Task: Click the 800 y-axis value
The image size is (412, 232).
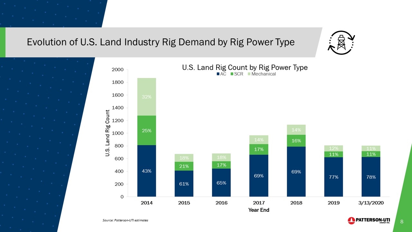Action: (119, 146)
